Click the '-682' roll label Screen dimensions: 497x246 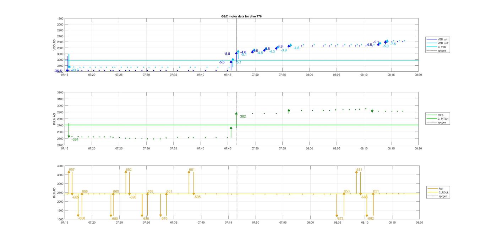[371, 219]
